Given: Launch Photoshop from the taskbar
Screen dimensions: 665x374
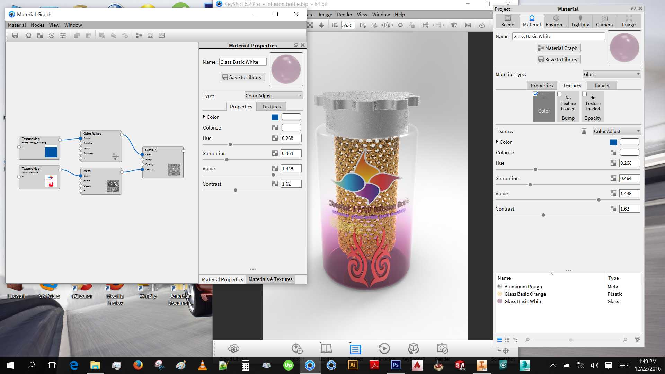Looking at the screenshot, I should [x=396, y=365].
